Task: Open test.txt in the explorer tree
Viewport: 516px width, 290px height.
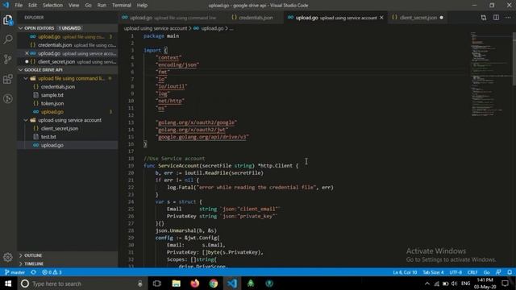Action: 68,137
